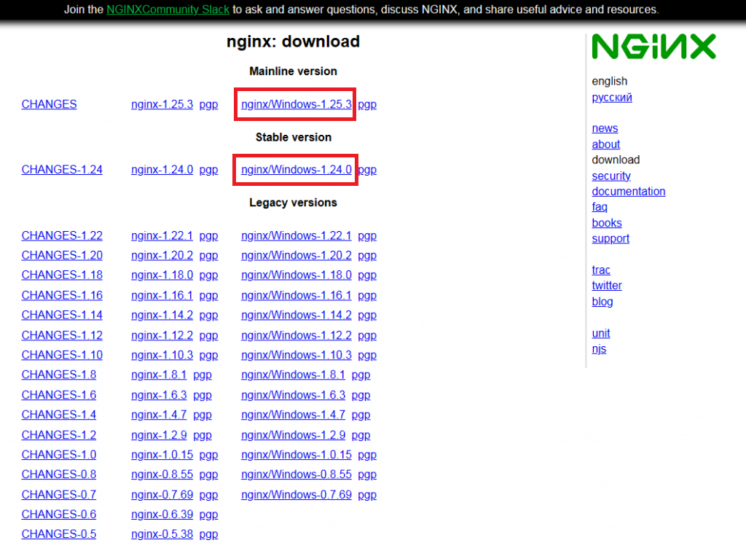Download nginx-1.25.3 source

[162, 104]
